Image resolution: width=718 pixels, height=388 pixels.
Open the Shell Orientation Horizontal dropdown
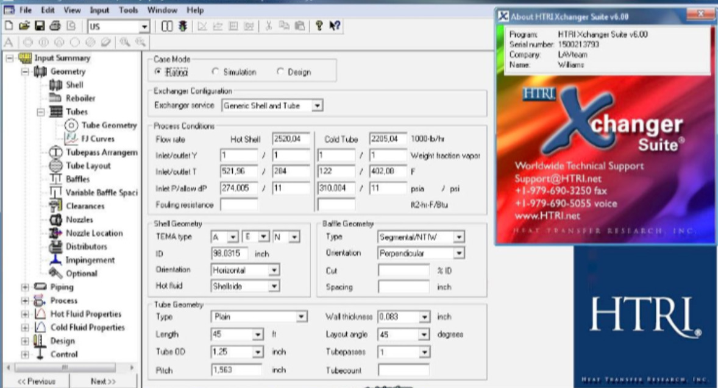274,270
